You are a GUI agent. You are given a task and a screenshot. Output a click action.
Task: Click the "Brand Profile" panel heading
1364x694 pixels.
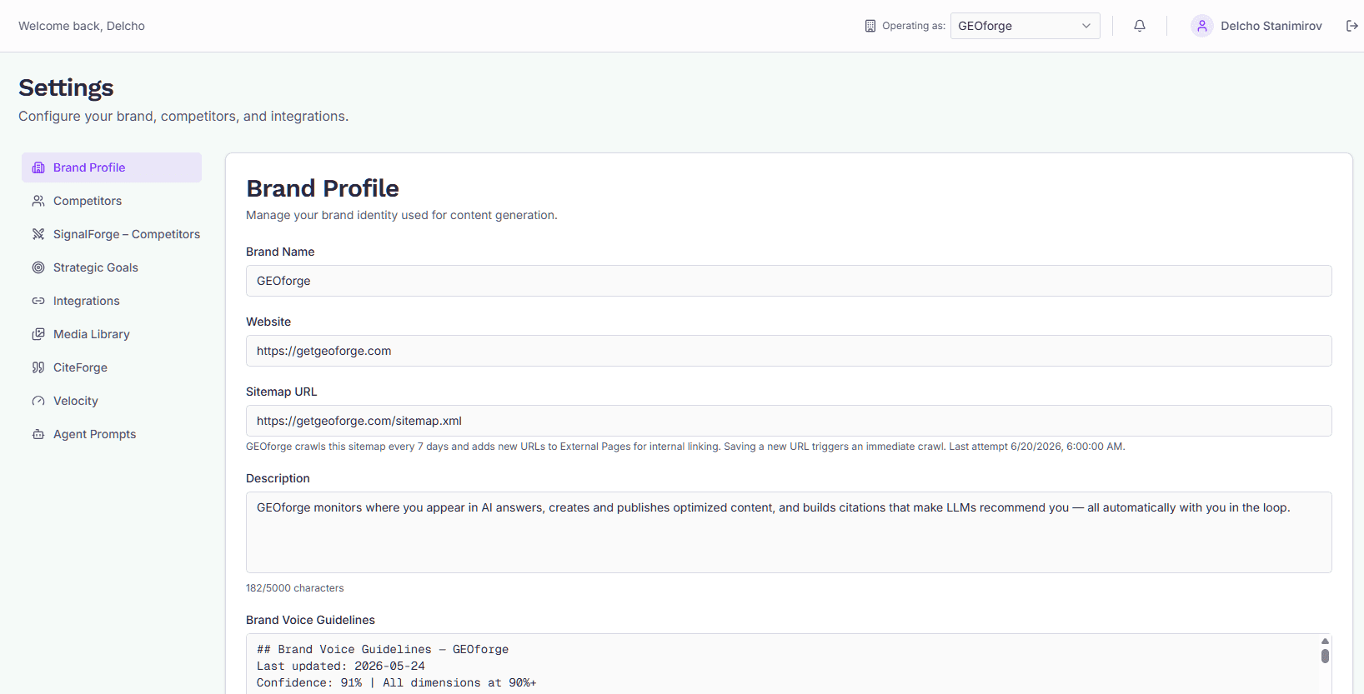323,188
